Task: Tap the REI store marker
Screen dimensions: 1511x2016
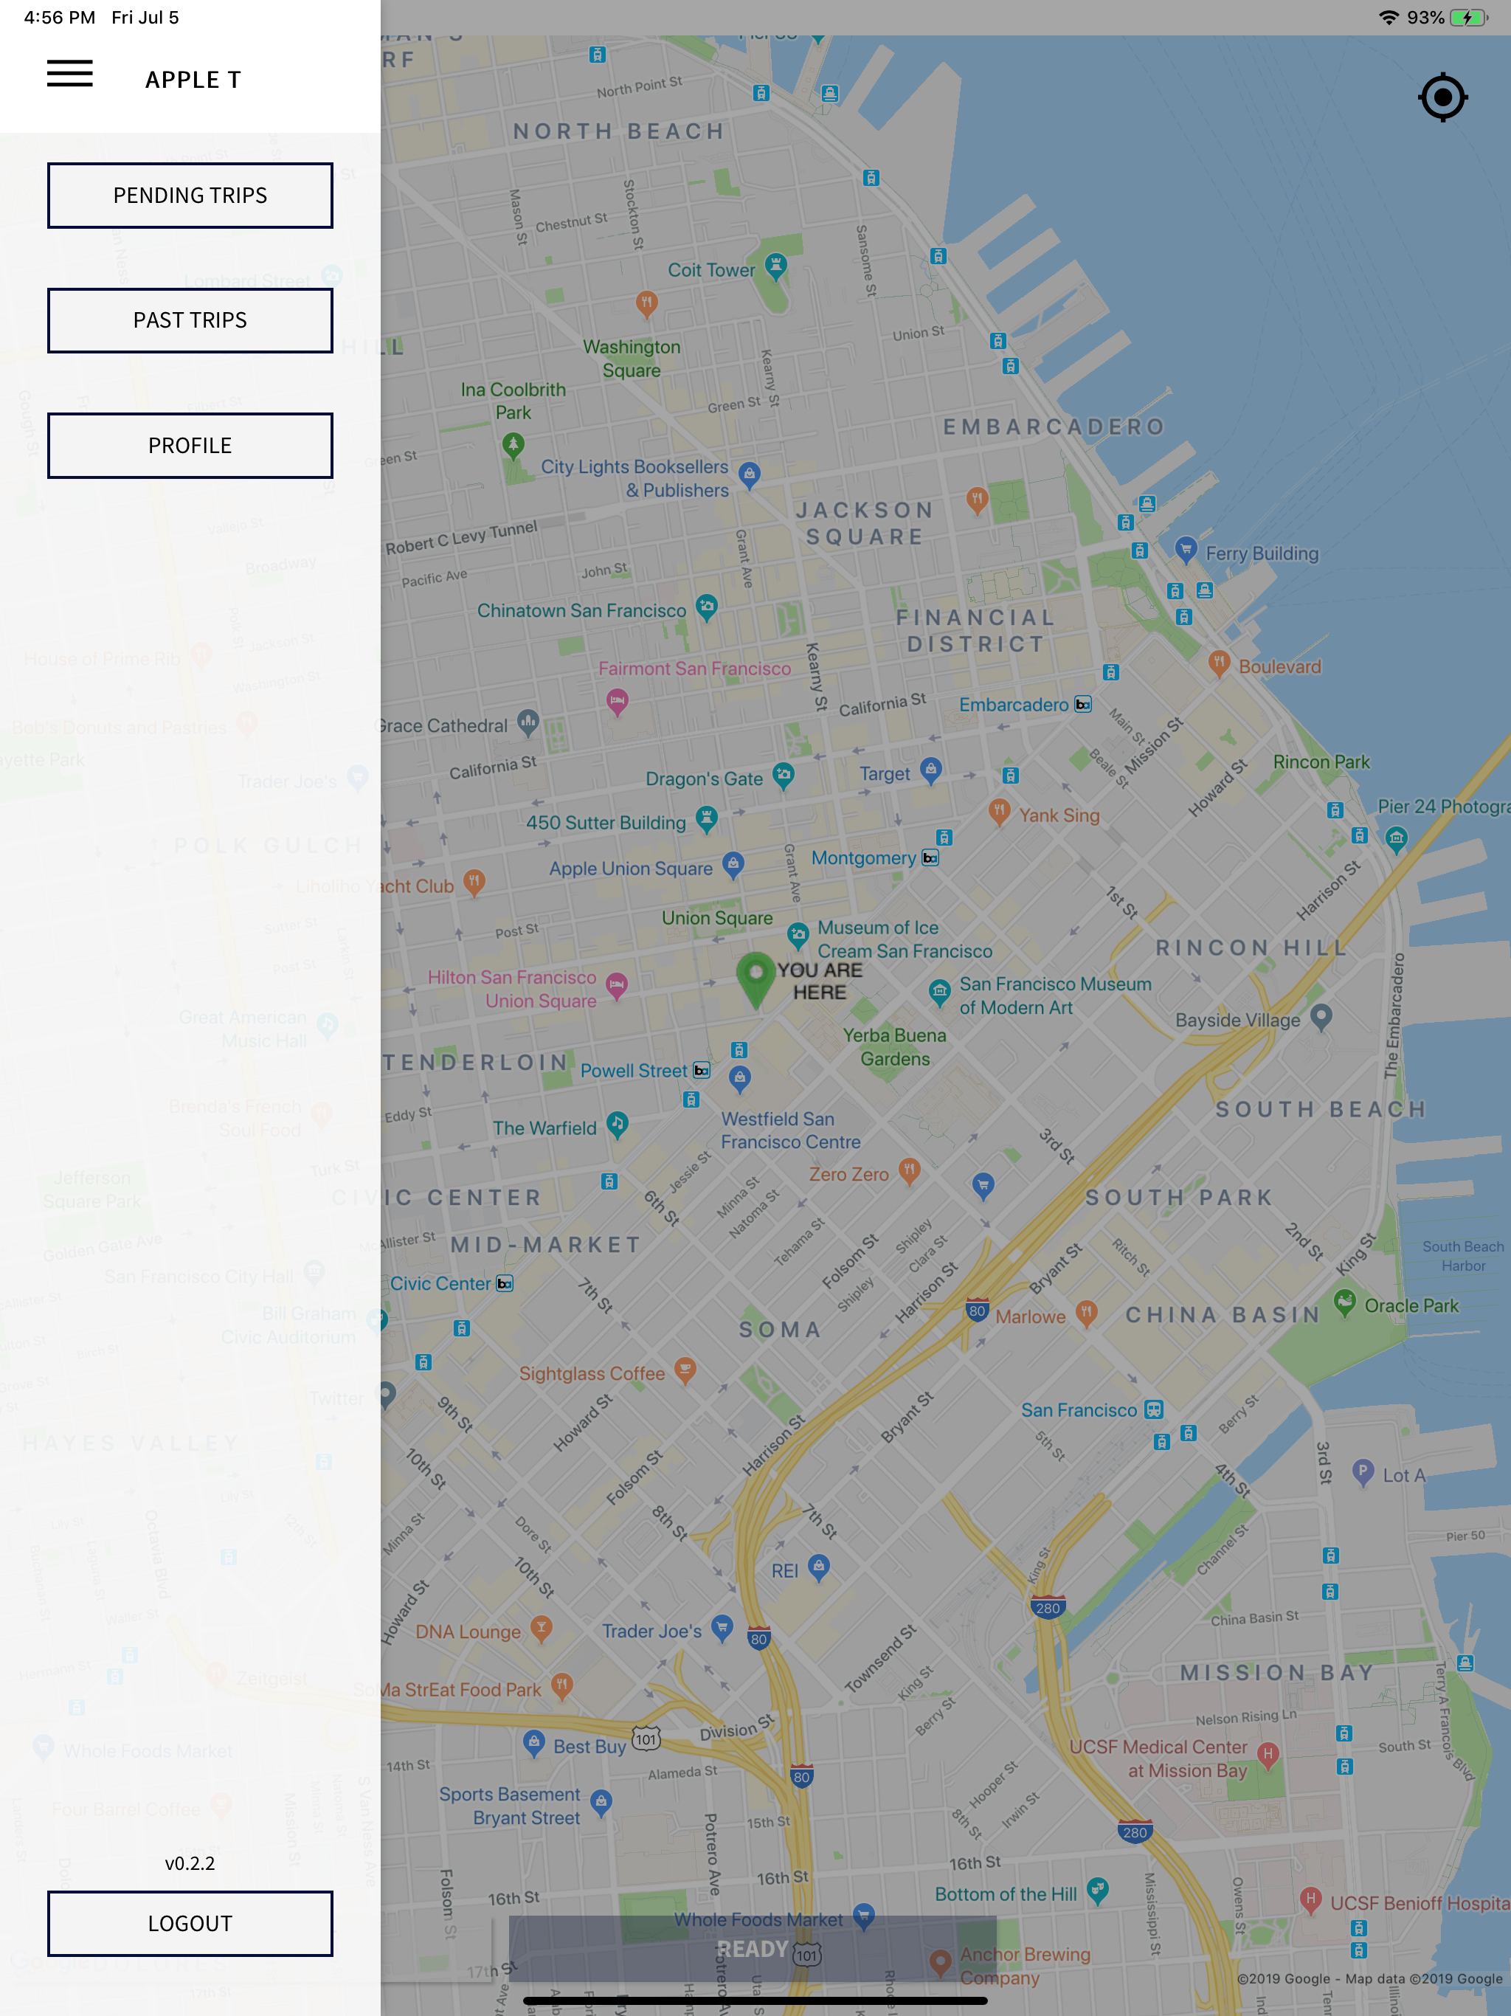Action: coord(819,1567)
